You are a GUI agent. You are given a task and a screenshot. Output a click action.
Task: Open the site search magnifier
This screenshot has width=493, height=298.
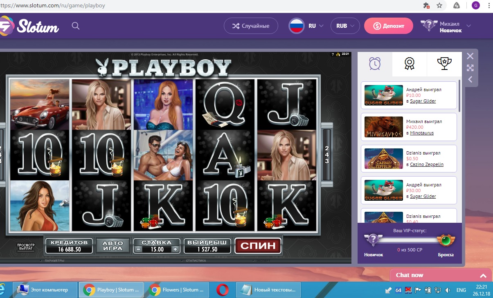click(x=75, y=26)
